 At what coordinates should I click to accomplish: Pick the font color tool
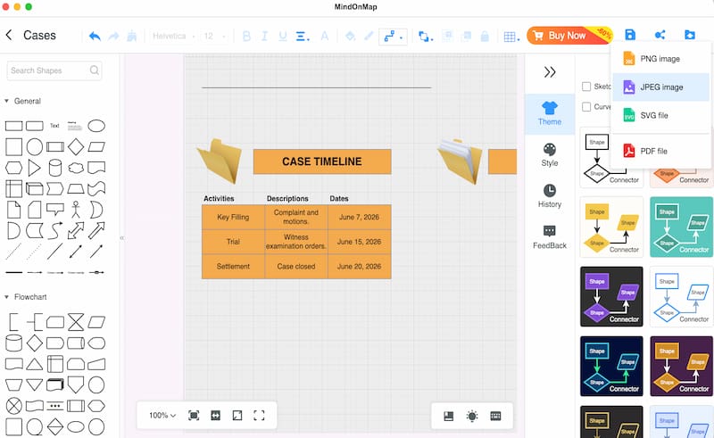[324, 36]
